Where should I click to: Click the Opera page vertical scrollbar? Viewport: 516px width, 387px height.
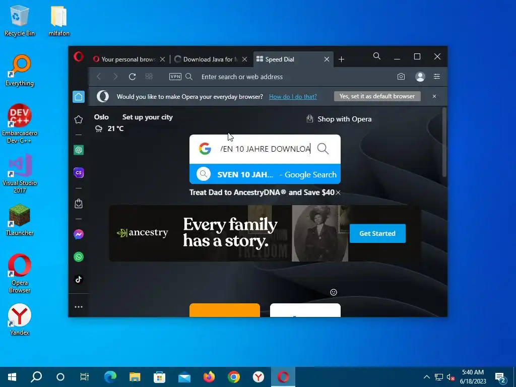[444, 142]
